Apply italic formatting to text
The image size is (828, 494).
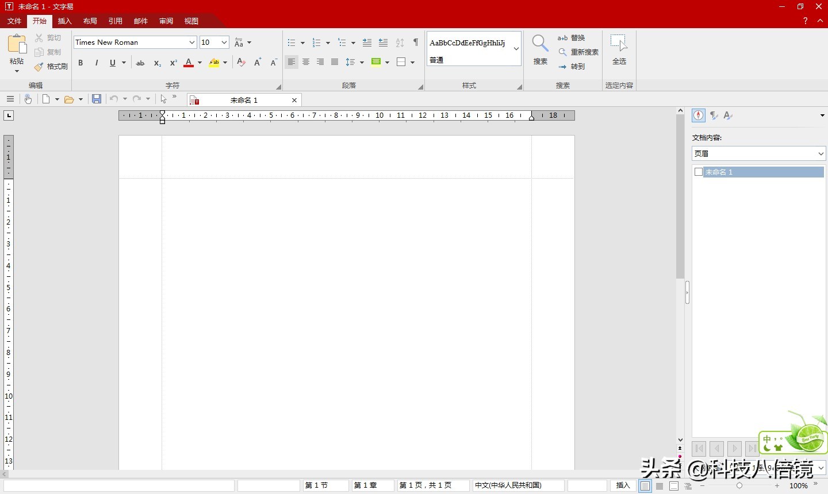tap(97, 63)
